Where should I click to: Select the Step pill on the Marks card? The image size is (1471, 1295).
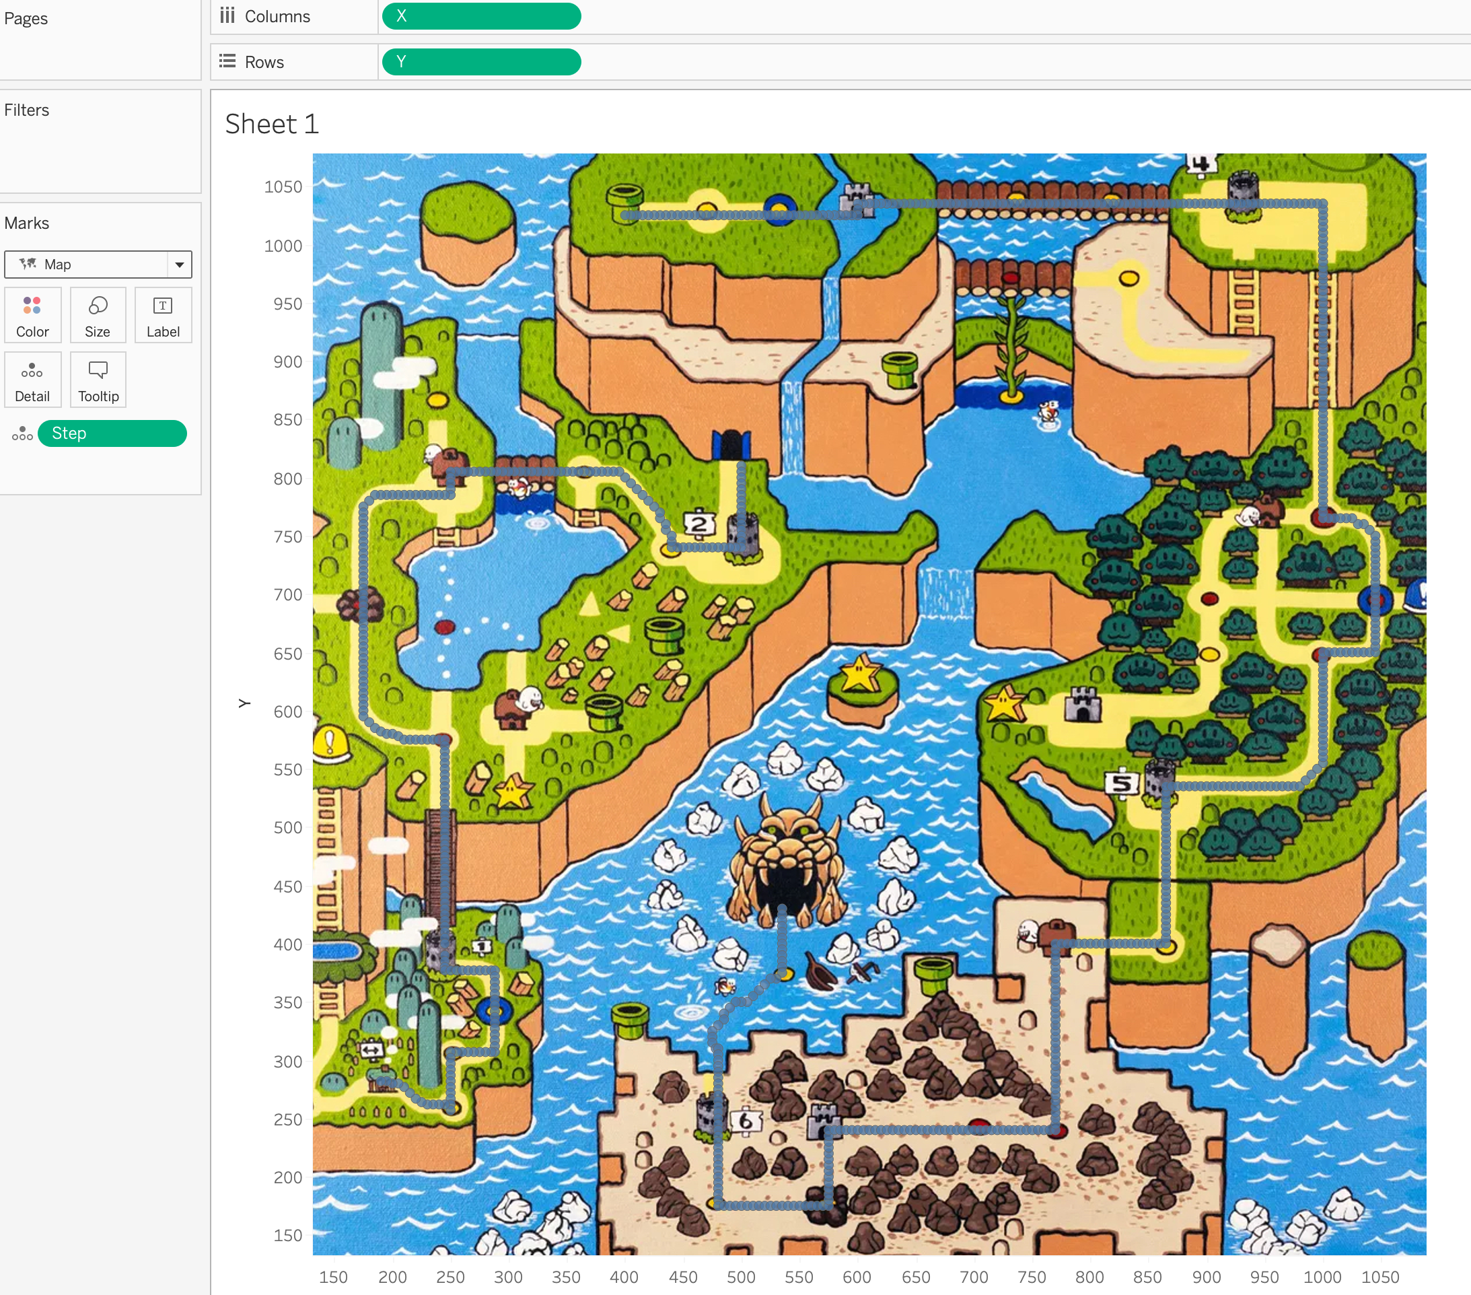(x=112, y=433)
